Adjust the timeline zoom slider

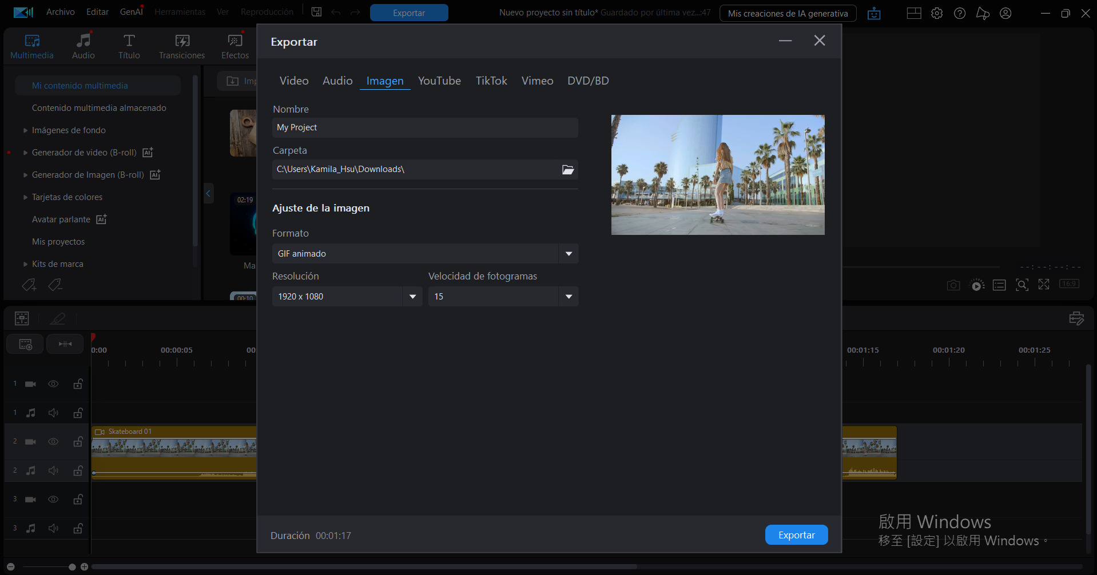tap(71, 566)
